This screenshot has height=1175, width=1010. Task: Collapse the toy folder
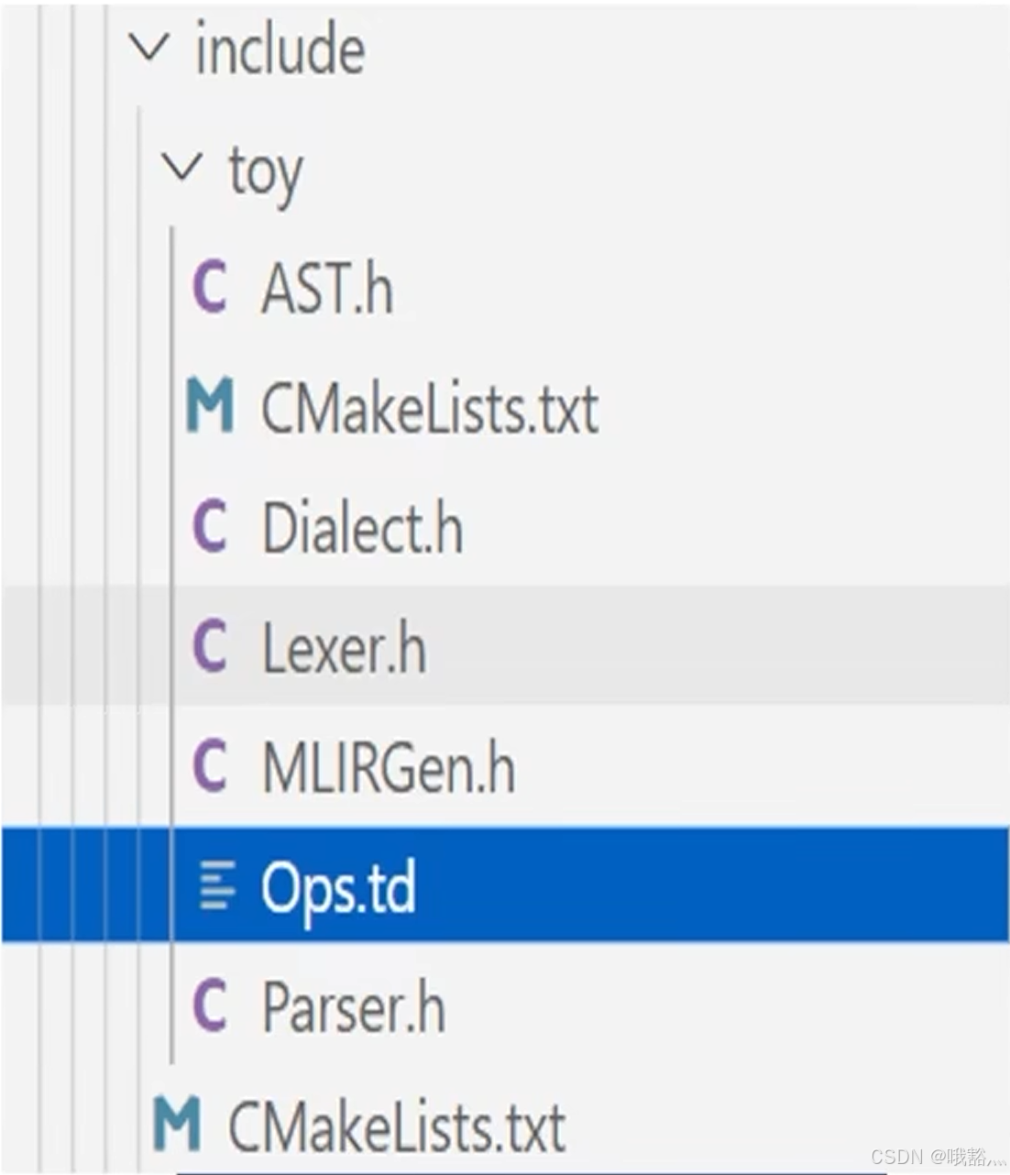pos(184,166)
